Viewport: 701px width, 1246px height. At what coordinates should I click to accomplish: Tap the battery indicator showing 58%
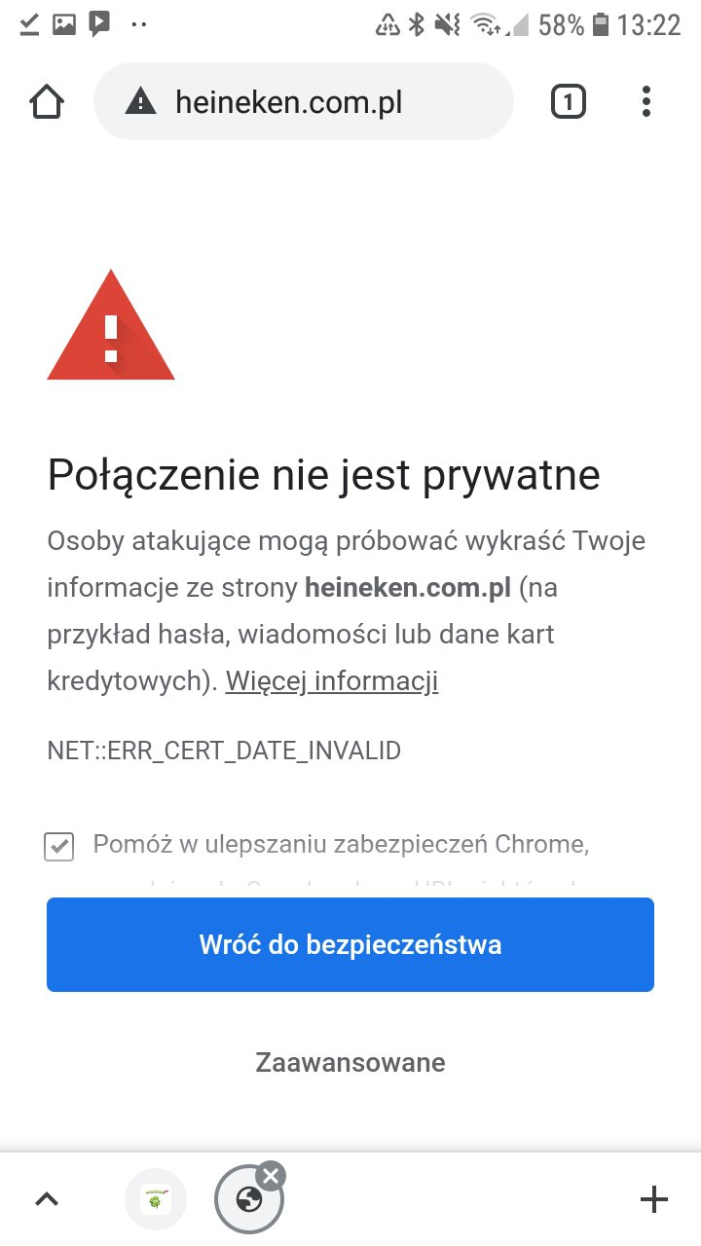pyautogui.click(x=600, y=25)
